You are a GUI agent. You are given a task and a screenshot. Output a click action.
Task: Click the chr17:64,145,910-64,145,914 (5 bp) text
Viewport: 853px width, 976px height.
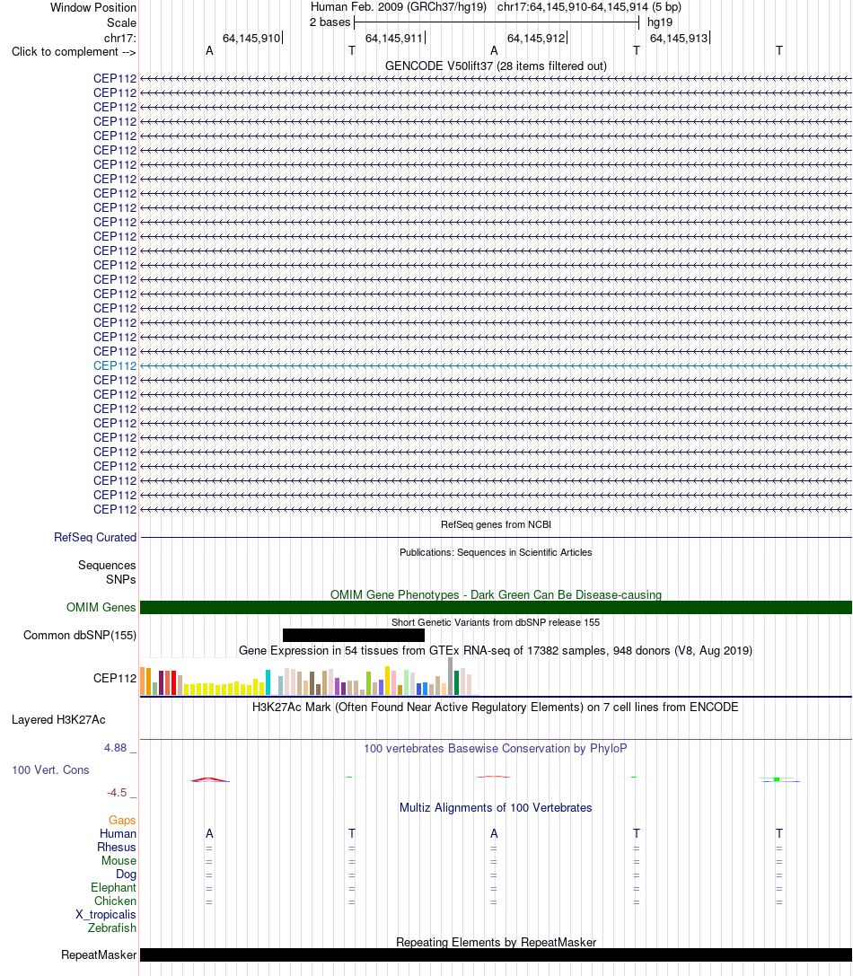(x=589, y=7)
